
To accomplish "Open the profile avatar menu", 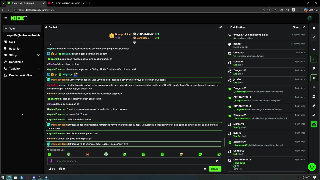I will point(310,18).
